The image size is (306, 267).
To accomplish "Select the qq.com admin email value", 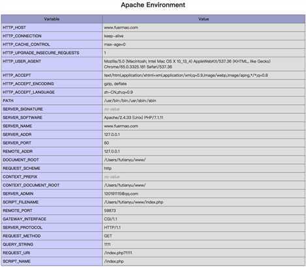I will [121, 194].
